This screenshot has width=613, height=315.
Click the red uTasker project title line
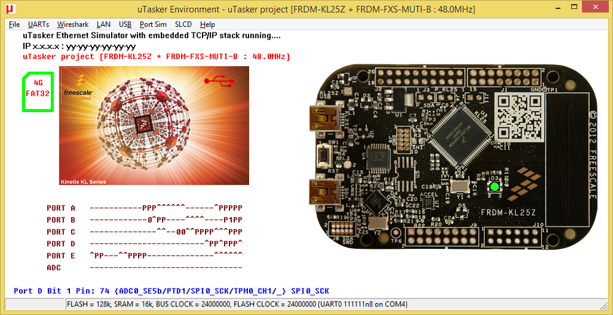(156, 56)
